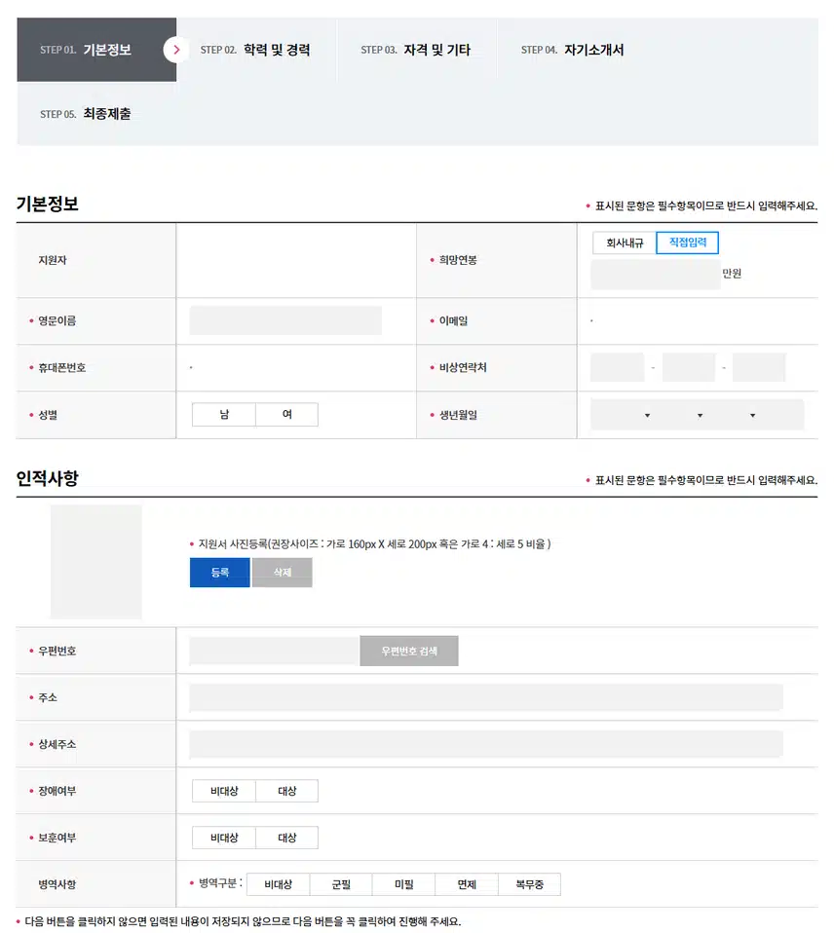Select 면제 military status

pyautogui.click(x=467, y=884)
